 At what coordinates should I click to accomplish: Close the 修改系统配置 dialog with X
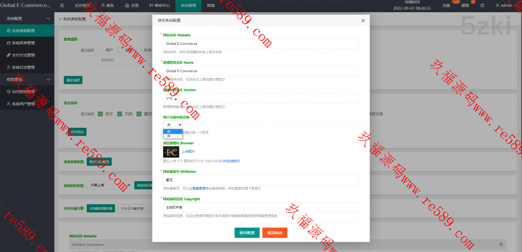363,20
